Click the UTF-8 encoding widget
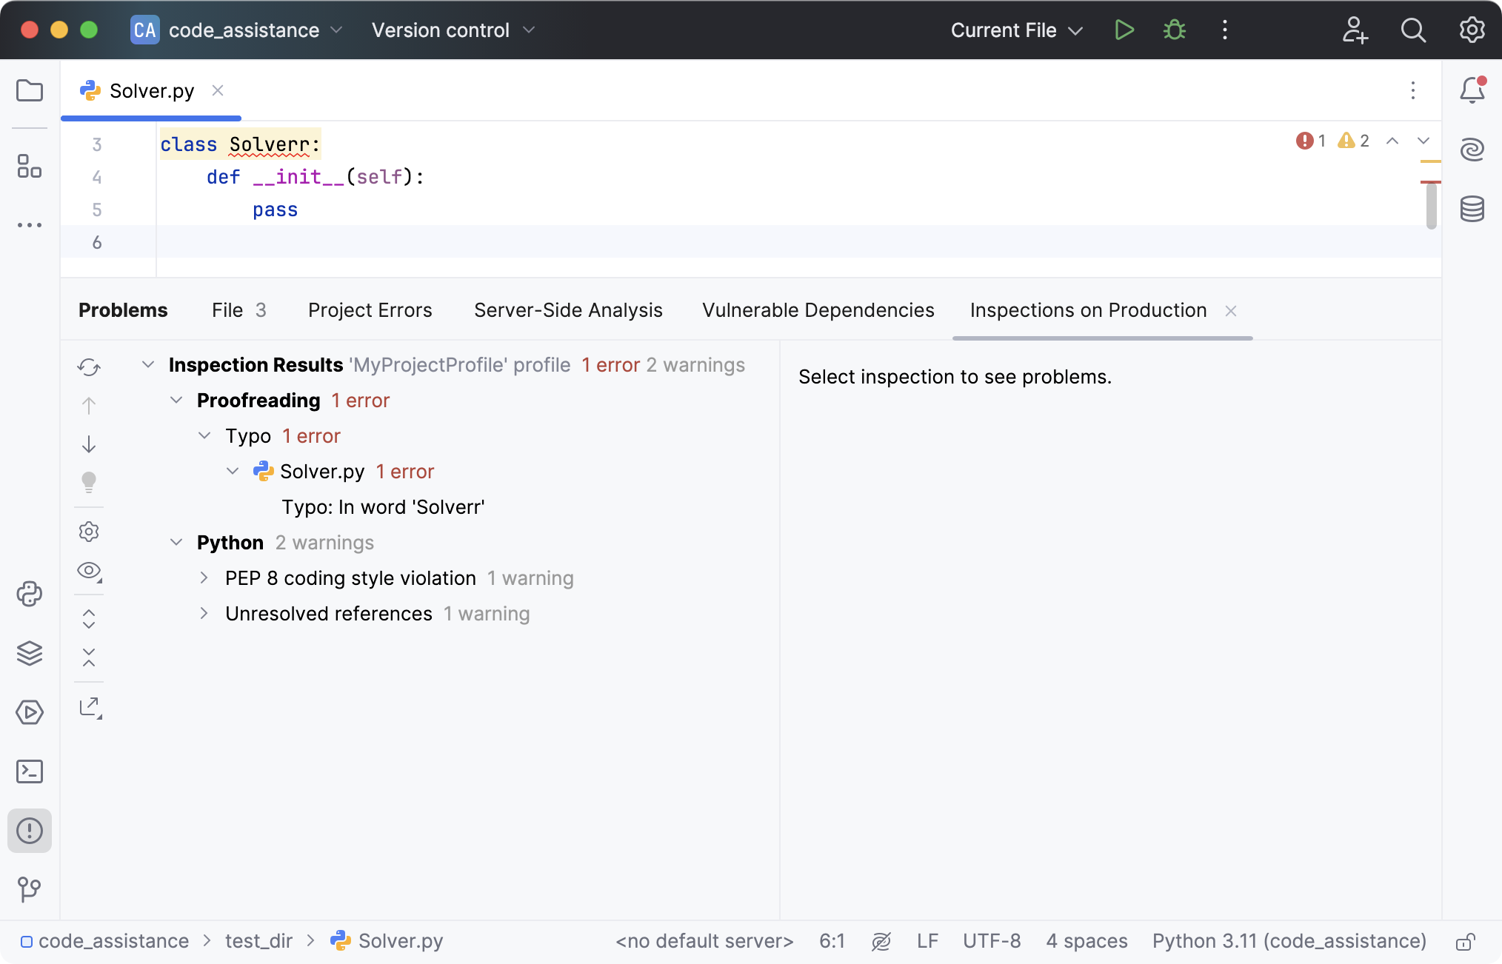 pos(991,941)
